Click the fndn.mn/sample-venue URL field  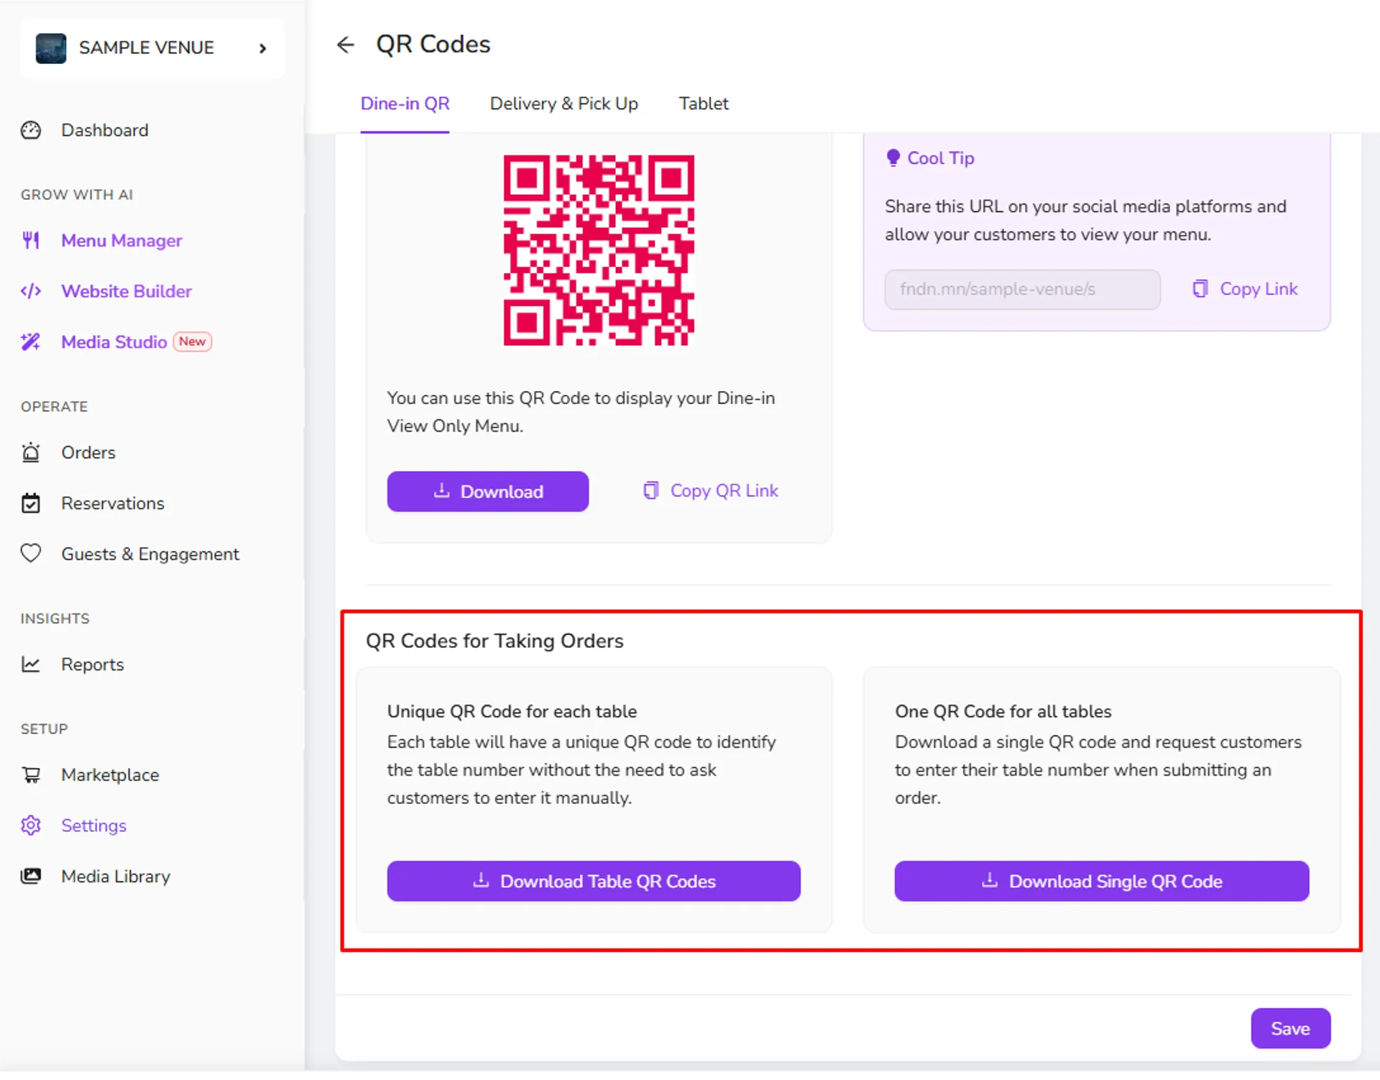tap(1022, 290)
